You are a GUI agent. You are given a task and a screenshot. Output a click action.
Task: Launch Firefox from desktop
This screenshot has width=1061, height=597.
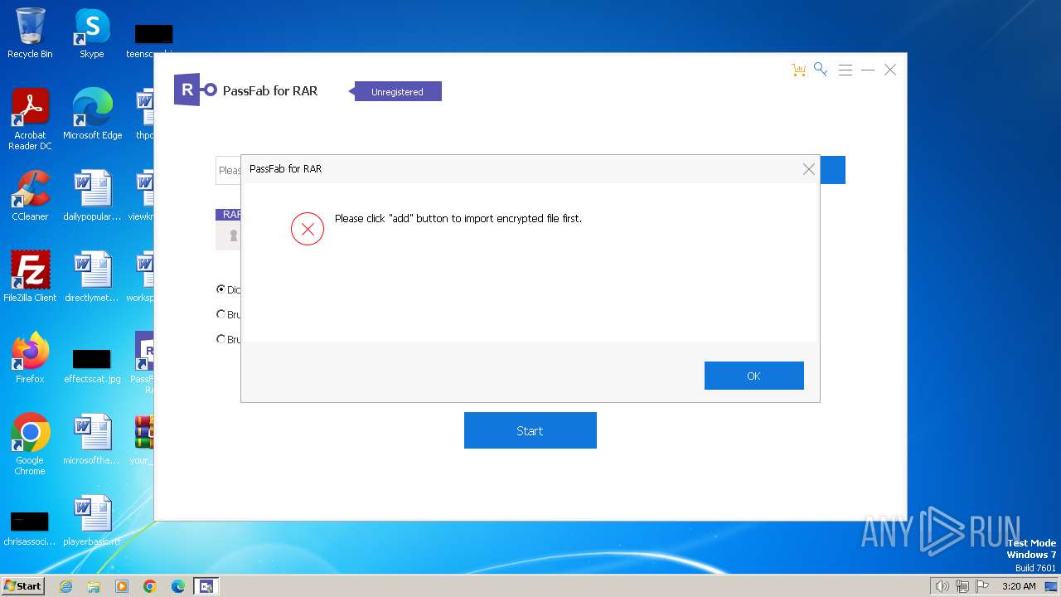click(30, 358)
